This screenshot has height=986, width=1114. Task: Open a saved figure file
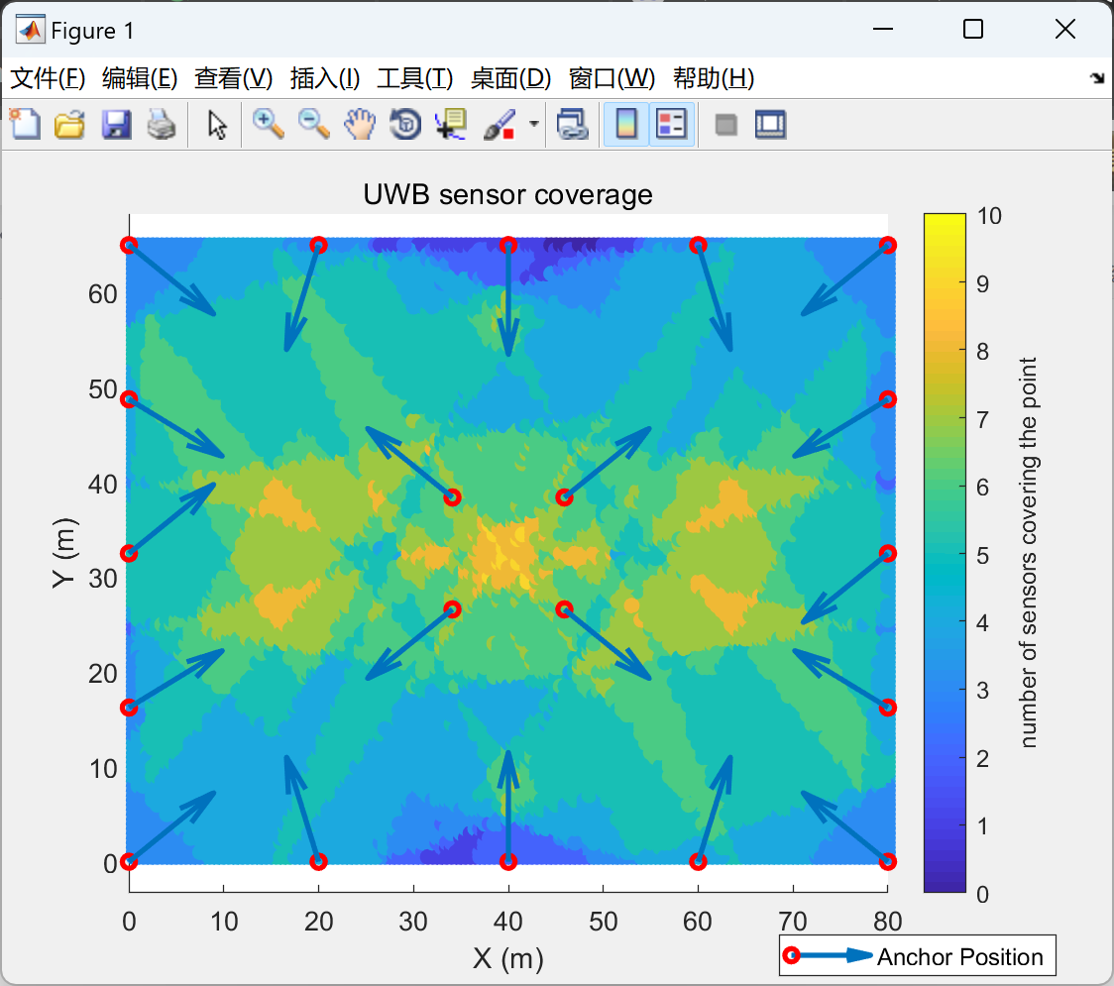pos(69,124)
